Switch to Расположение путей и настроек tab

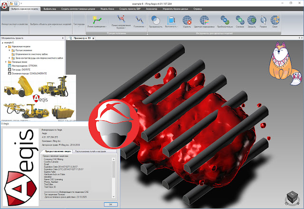click(91, 151)
